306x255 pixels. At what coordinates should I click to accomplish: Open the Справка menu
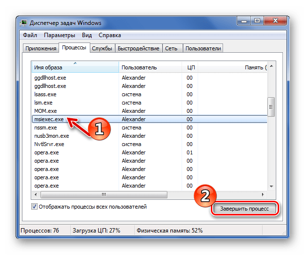click(110, 35)
